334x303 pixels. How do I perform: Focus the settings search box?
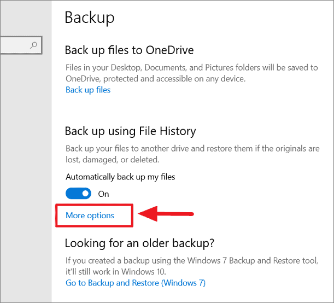click(21, 45)
